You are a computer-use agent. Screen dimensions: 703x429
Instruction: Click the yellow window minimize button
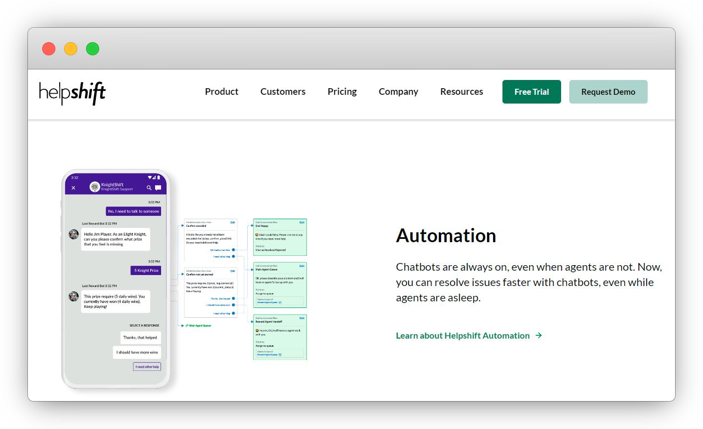[x=71, y=49]
